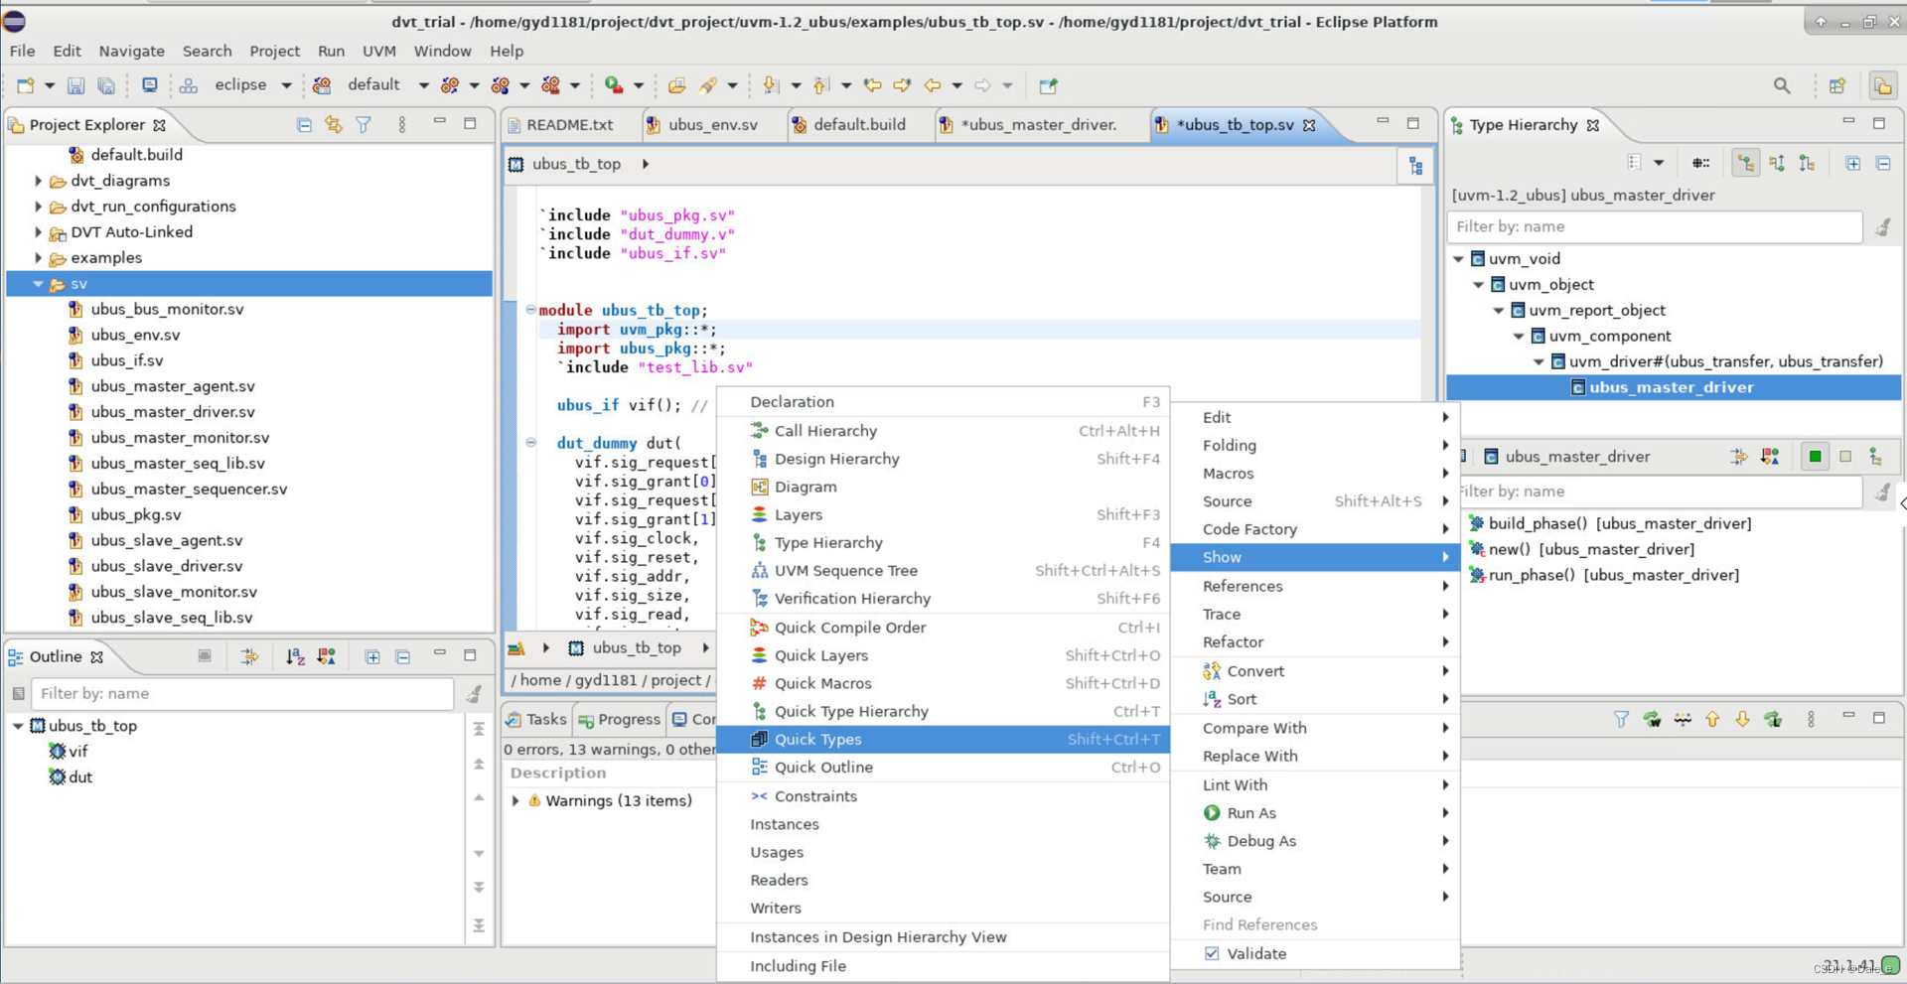Expand the dvt_diagrams folder

(38, 181)
